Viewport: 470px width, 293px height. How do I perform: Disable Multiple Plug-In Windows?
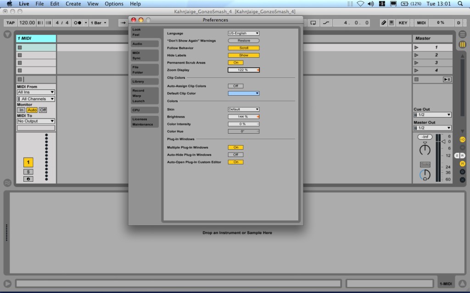235,147
